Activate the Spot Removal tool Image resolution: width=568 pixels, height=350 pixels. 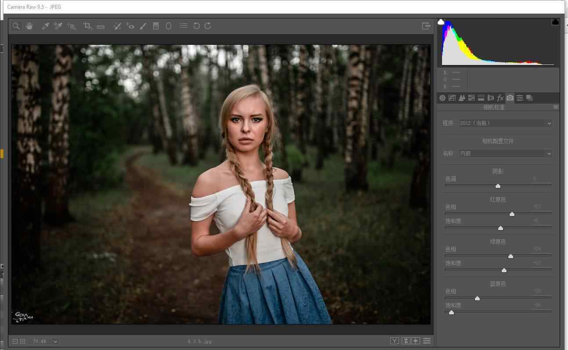[117, 26]
